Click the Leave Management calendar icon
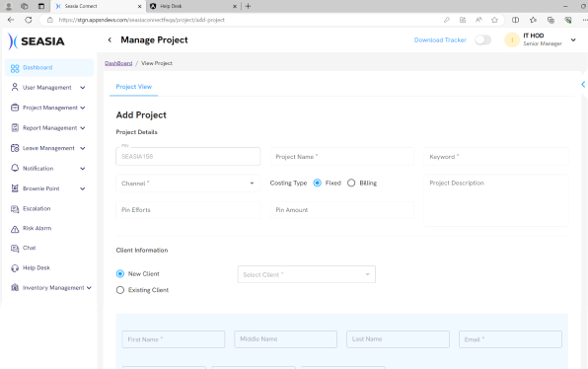Image resolution: width=588 pixels, height=369 pixels. (15, 148)
